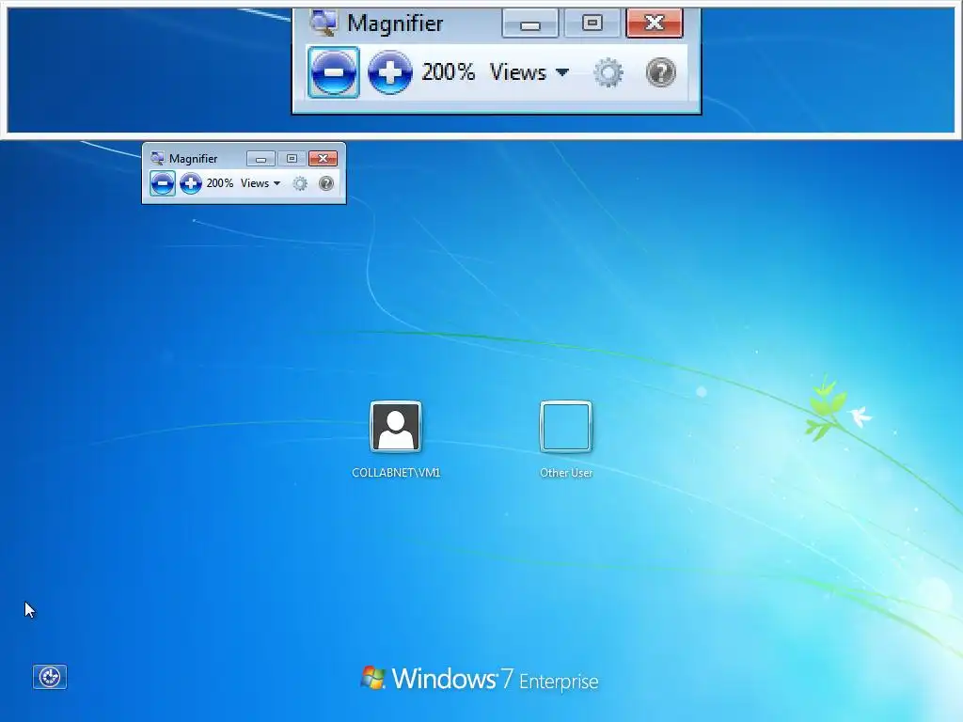
Task: Select the Other User blank tile
Action: [565, 427]
